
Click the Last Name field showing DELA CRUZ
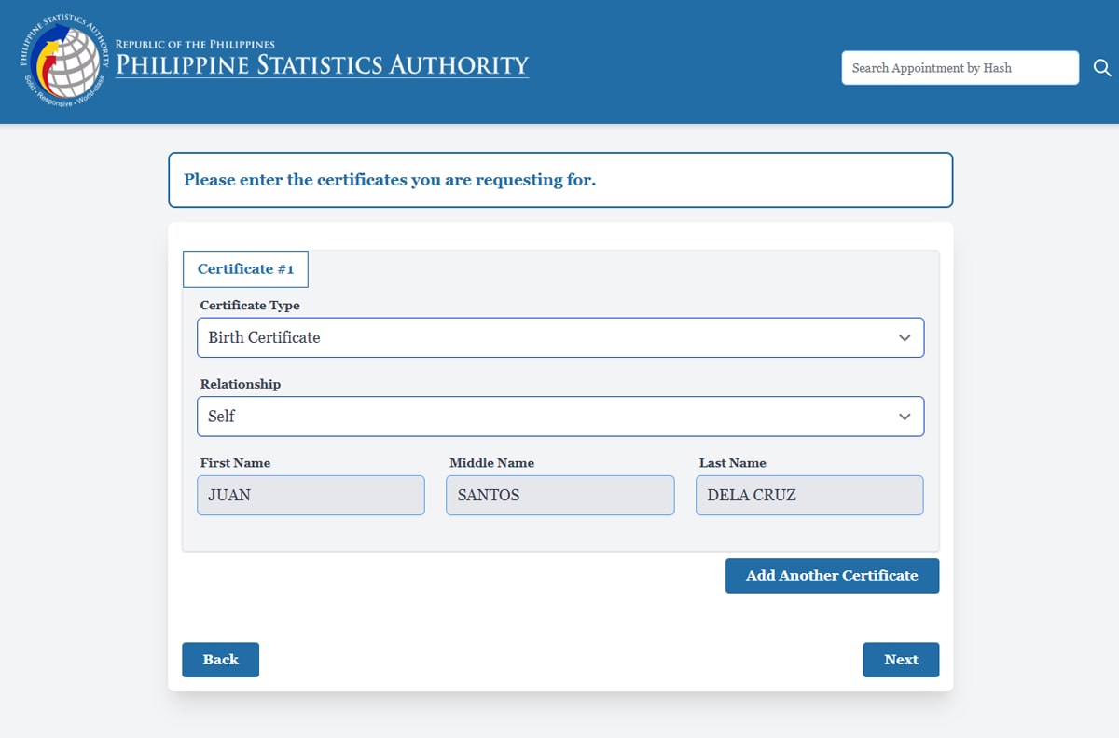tap(809, 495)
